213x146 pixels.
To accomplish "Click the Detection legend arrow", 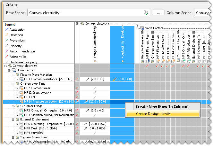I will pos(7,35).
